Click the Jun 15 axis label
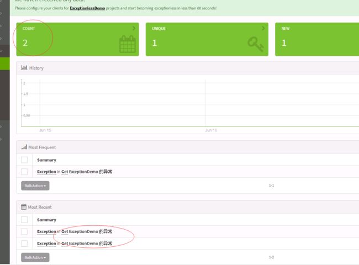This screenshot has height=265, width=359. tap(45, 130)
